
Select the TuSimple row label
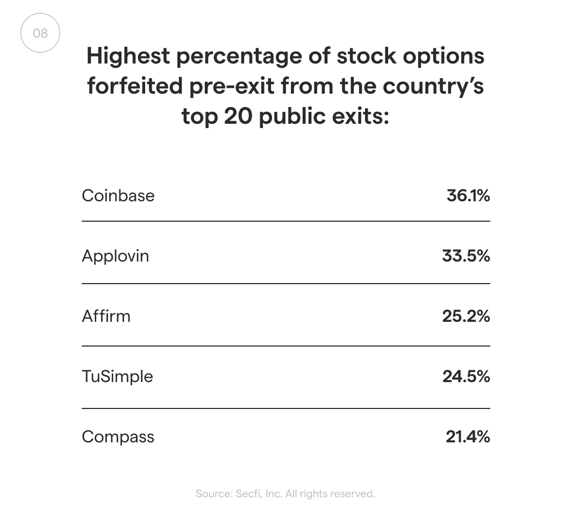click(x=117, y=376)
